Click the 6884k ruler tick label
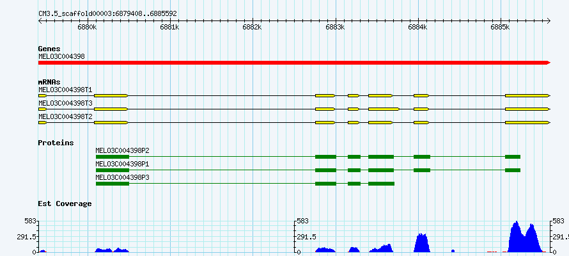This screenshot has height=256, width=569. coord(417,28)
